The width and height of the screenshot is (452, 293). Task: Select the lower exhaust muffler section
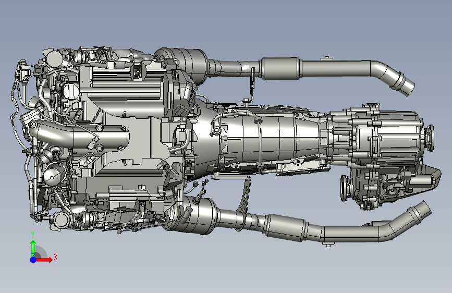[x=285, y=227]
